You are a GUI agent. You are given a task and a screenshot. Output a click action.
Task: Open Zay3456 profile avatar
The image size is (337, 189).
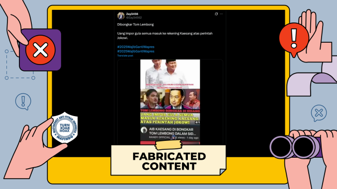click(x=121, y=16)
